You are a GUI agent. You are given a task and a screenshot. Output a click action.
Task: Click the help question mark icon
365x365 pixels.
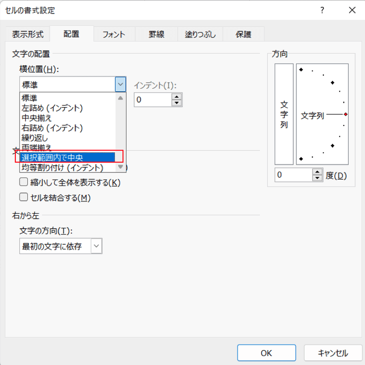click(x=322, y=10)
